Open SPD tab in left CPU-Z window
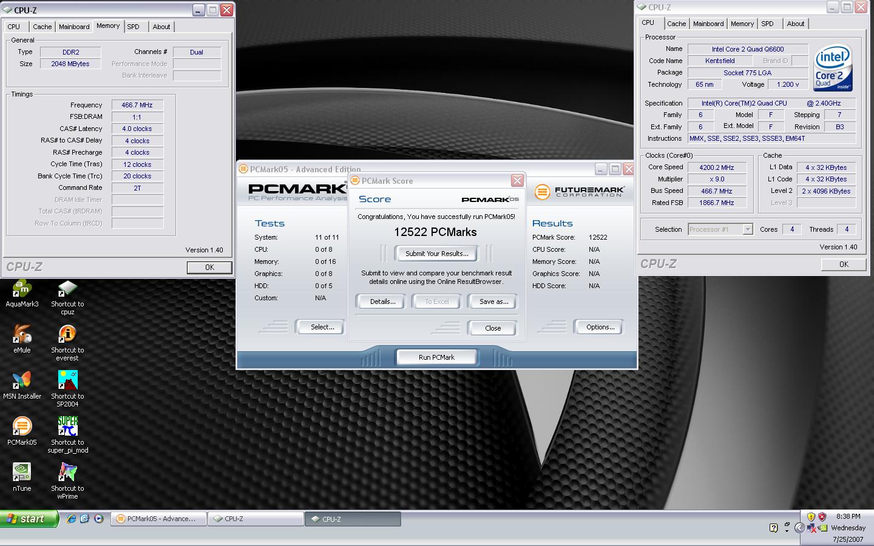This screenshot has width=874, height=546. pyautogui.click(x=134, y=27)
